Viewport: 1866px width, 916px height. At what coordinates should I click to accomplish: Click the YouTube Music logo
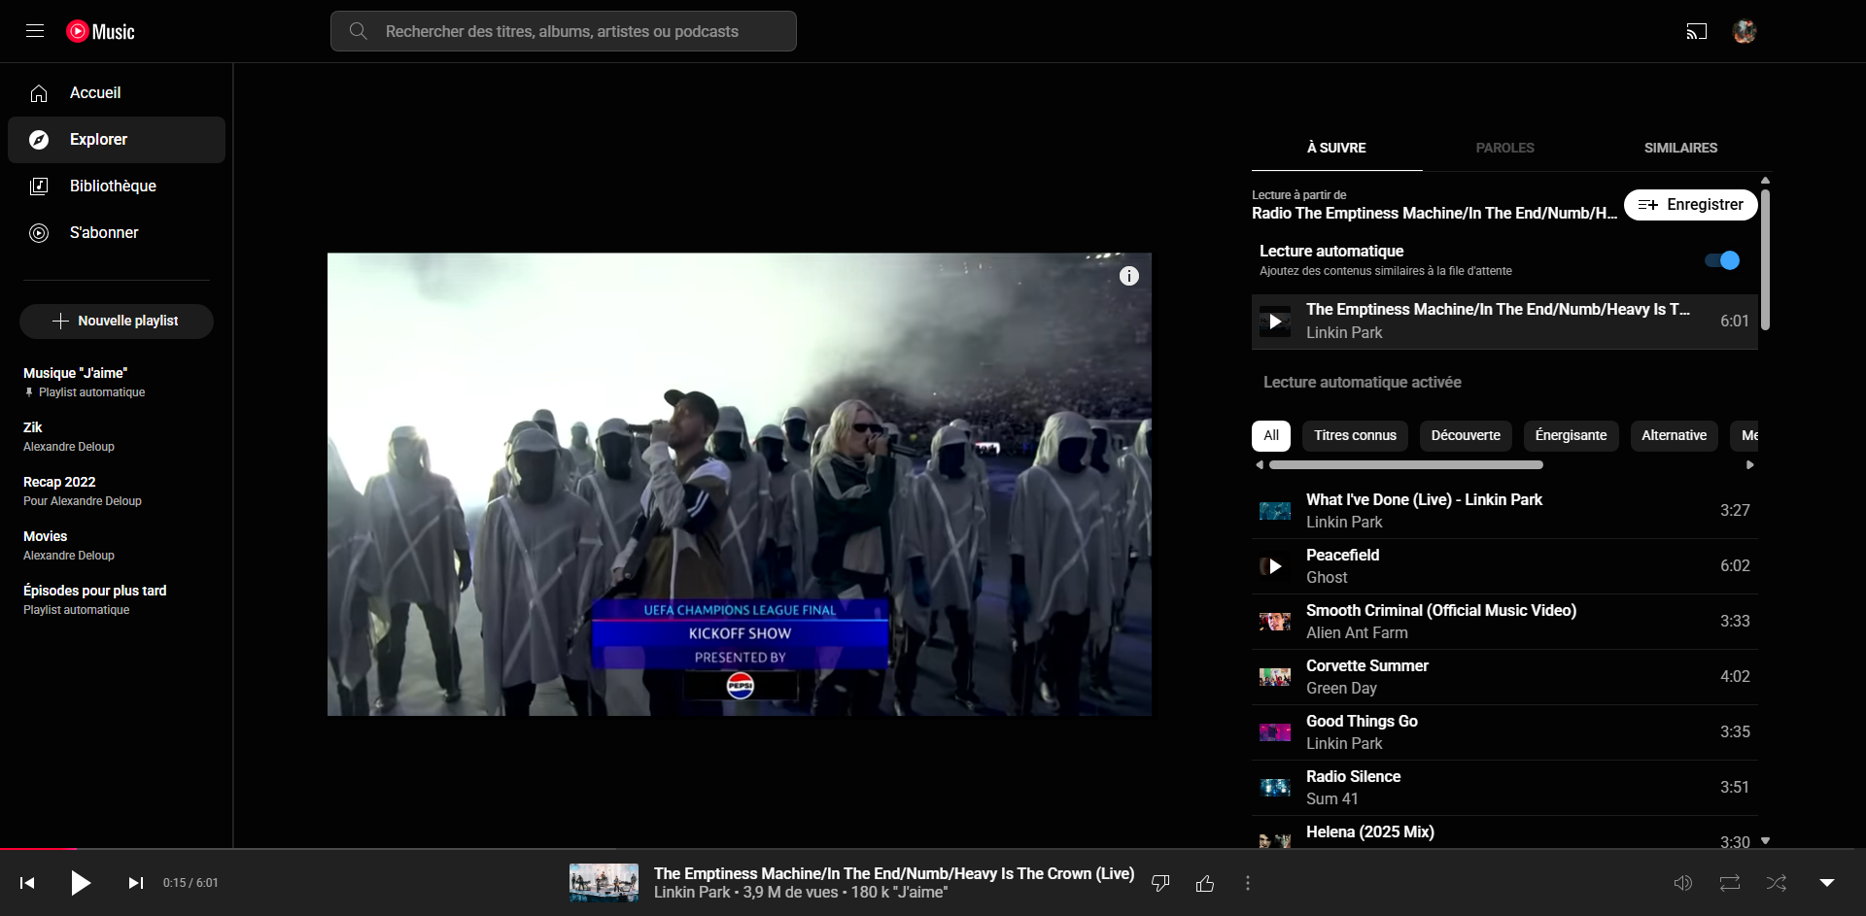coord(100,32)
